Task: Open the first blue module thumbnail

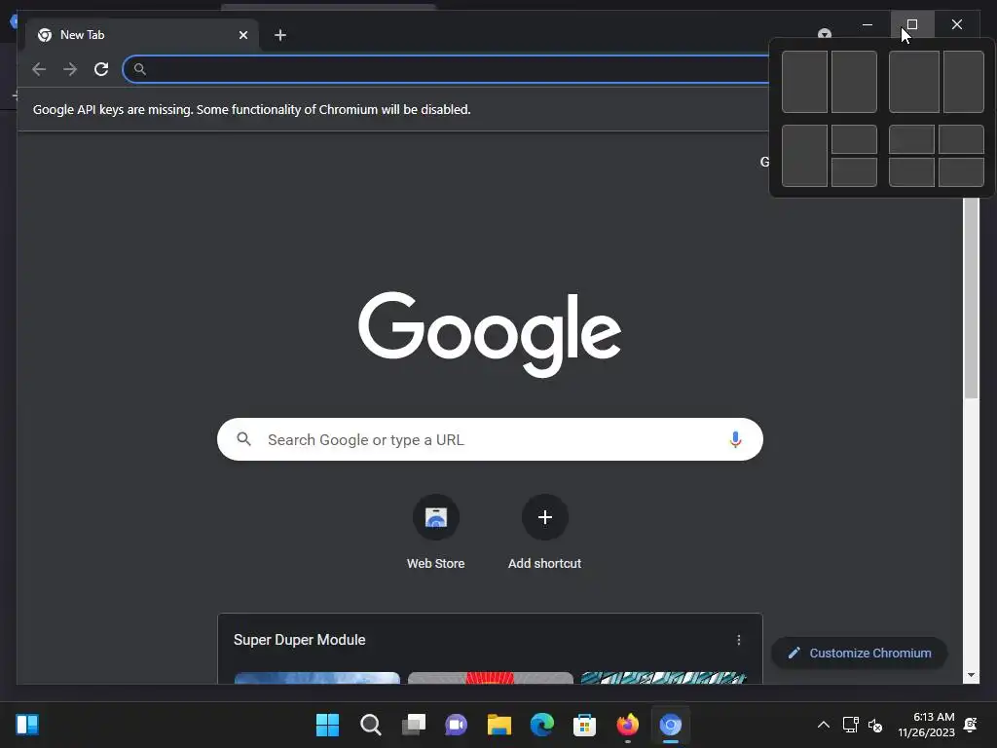Action: coord(317,678)
